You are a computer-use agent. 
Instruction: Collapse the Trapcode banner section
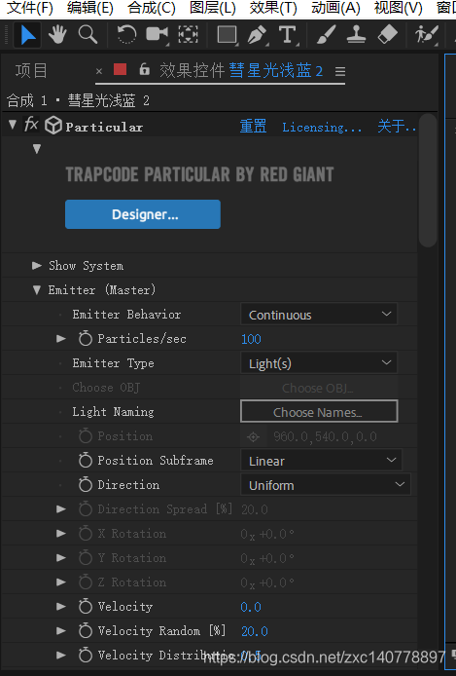click(x=37, y=149)
